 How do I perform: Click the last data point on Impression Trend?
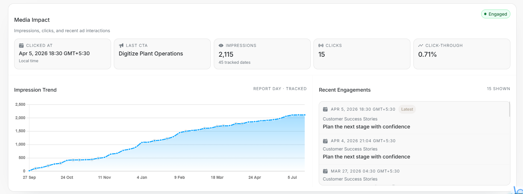point(305,115)
